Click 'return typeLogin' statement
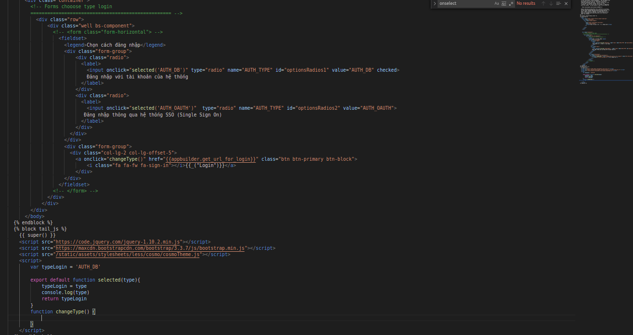This screenshot has width=633, height=335. point(64,298)
